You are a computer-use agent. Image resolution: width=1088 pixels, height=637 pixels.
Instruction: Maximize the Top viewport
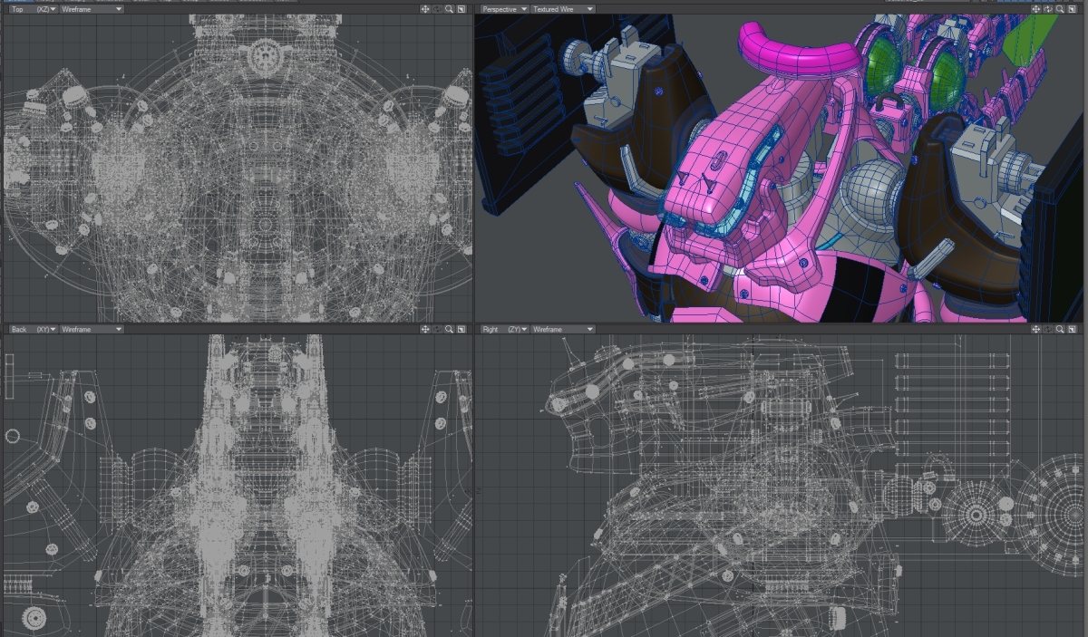coord(461,9)
